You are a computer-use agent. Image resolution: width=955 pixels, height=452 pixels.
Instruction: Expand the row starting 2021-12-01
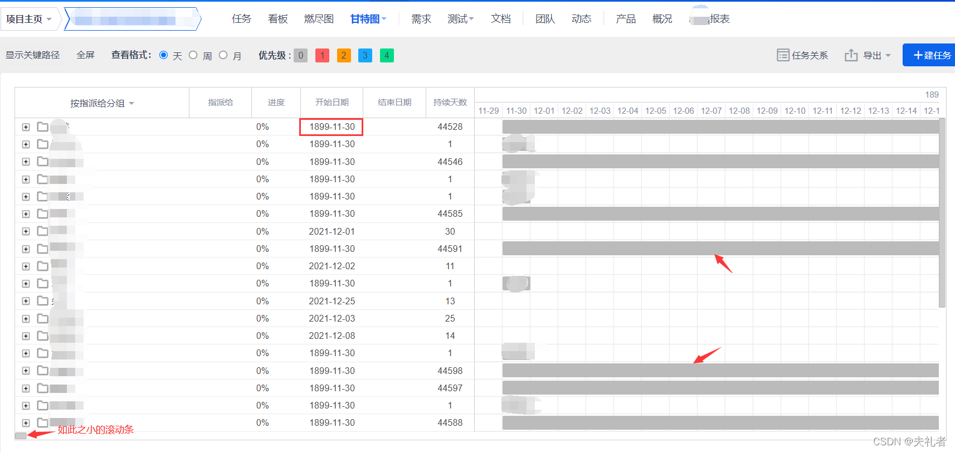click(x=26, y=231)
